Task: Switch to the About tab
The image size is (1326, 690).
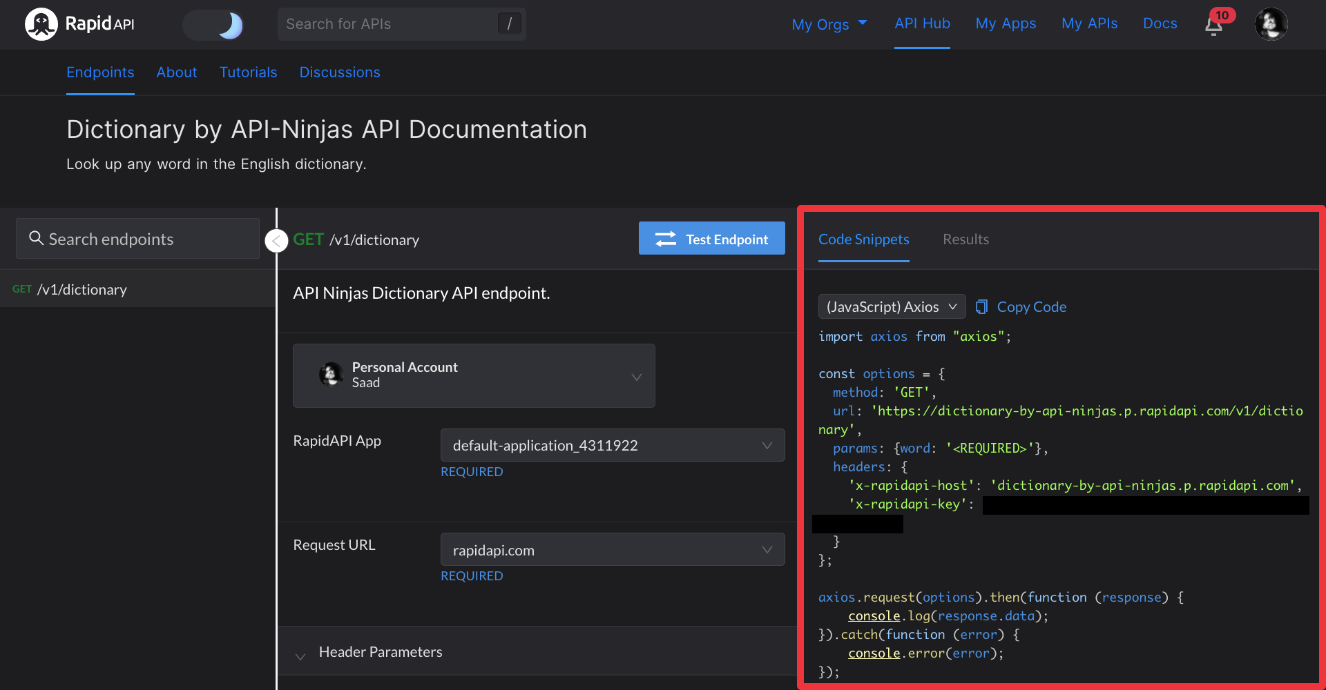Action: point(177,72)
